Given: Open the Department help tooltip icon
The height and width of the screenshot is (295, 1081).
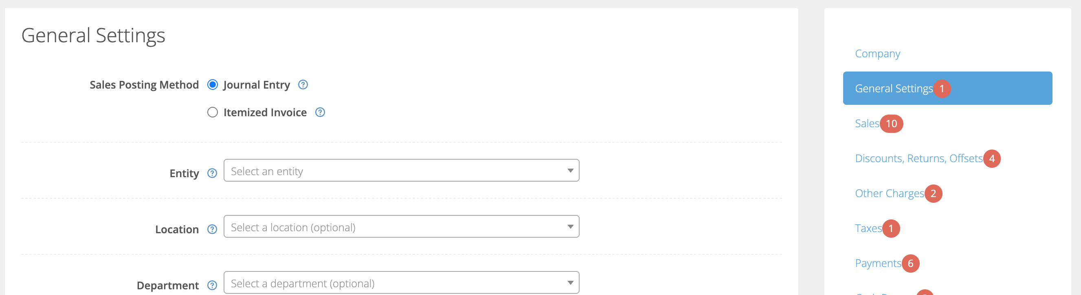Looking at the screenshot, I should coord(212,285).
